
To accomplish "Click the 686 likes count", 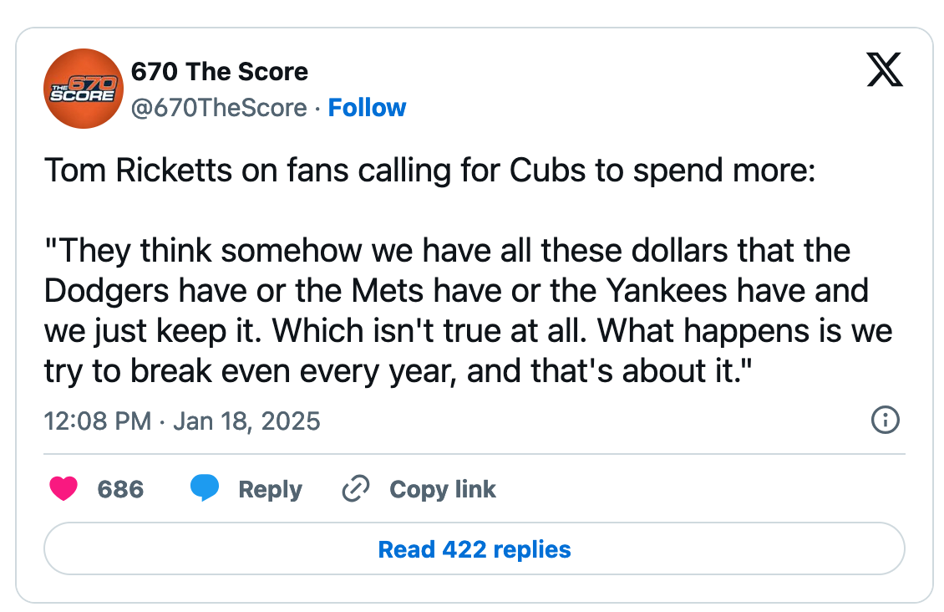I will pyautogui.click(x=120, y=489).
